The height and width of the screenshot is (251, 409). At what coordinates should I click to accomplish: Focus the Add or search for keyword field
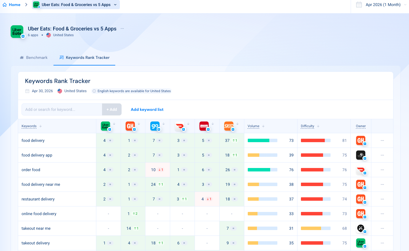(62, 109)
